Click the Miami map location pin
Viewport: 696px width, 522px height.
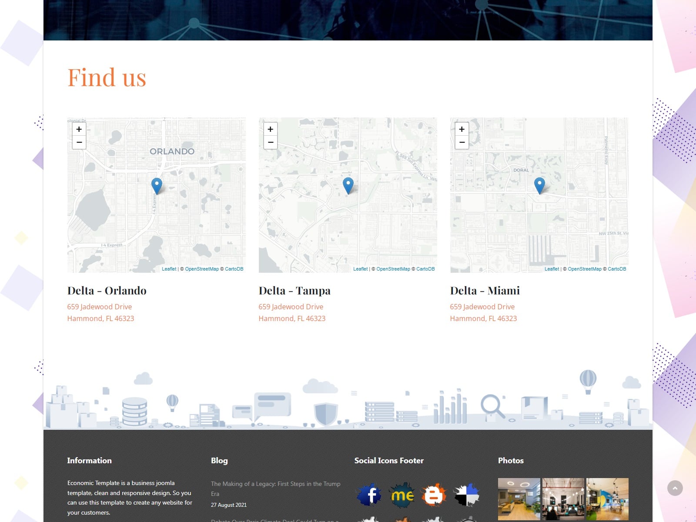pos(539,185)
